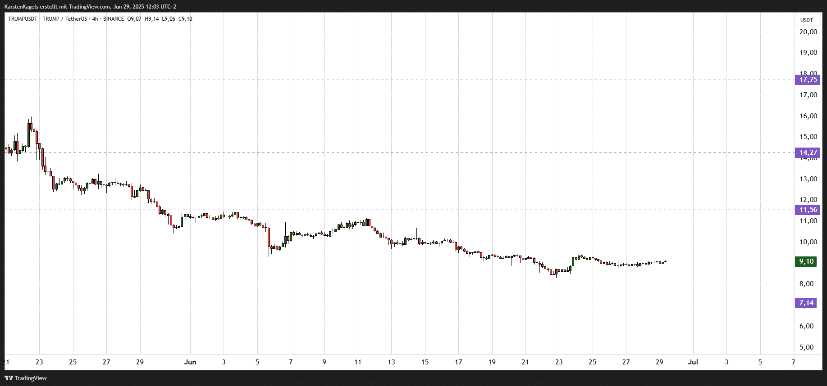The height and width of the screenshot is (386, 827).
Task: Click the O9,07 open value in legend
Action: [134, 19]
